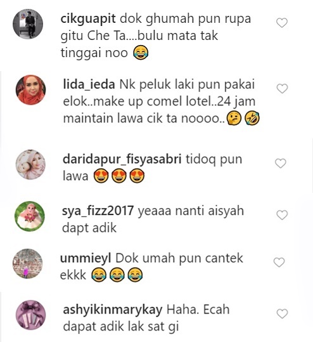313x342 pixels.
Task: Like lida_ieda's comment with heart icon
Action: click(282, 88)
